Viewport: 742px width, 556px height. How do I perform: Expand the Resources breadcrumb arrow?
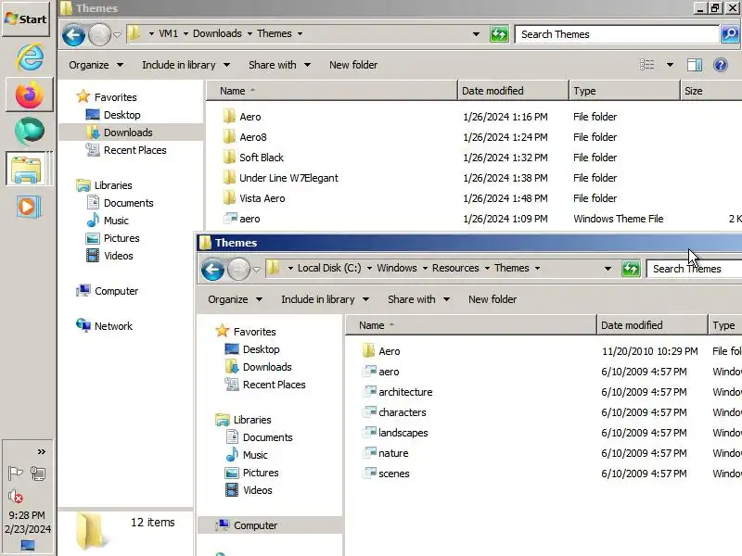tap(487, 268)
